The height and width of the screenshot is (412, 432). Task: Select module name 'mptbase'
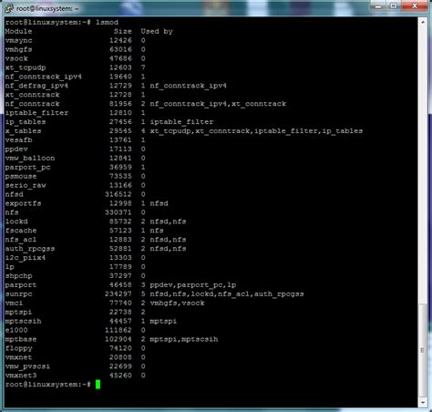(x=21, y=339)
